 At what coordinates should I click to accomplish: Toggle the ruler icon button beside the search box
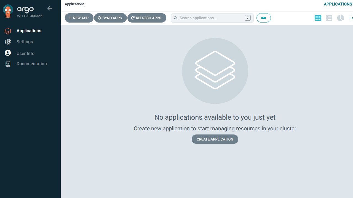263,18
